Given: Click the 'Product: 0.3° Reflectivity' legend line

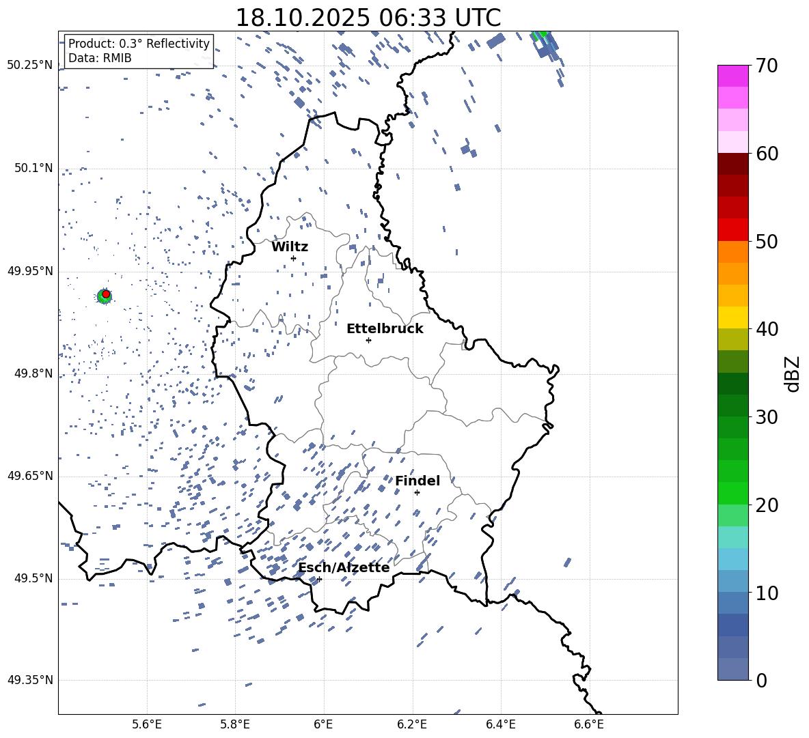Looking at the screenshot, I should (x=139, y=43).
